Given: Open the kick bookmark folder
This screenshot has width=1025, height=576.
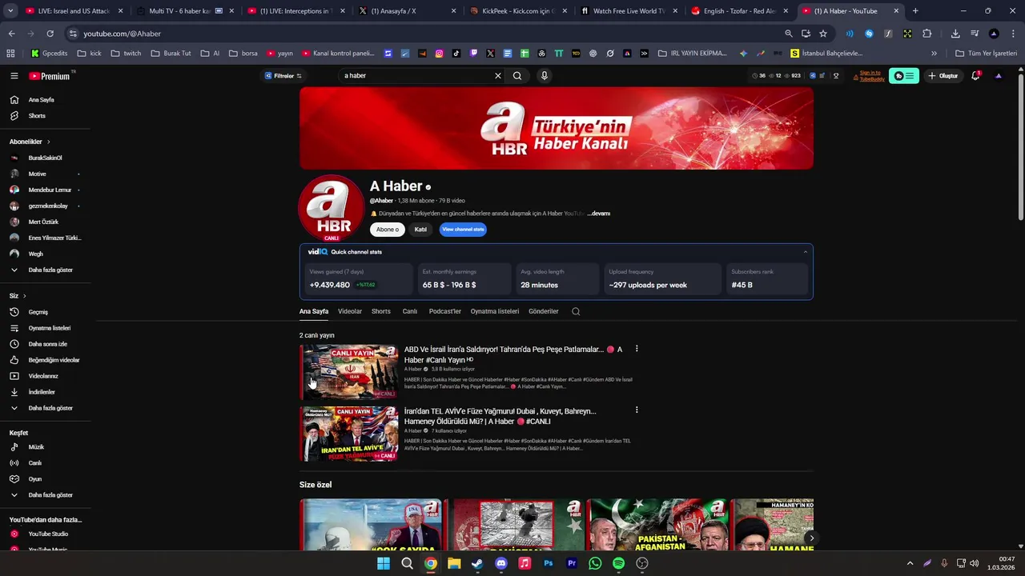Looking at the screenshot, I should coord(90,54).
